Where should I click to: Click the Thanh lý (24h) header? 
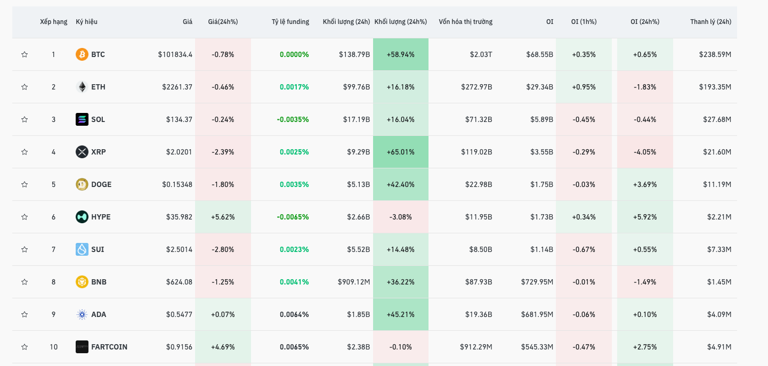click(710, 22)
